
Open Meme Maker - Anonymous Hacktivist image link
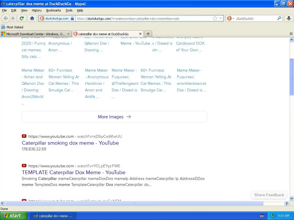(x=96, y=83)
